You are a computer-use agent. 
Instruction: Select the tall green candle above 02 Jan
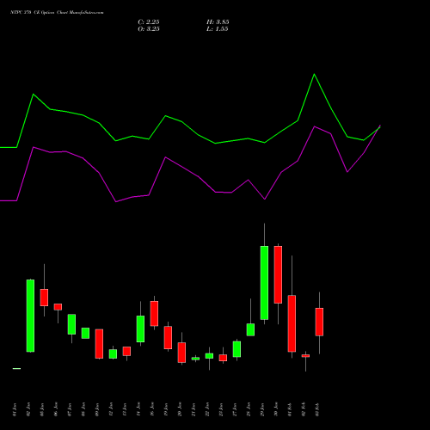click(30, 316)
